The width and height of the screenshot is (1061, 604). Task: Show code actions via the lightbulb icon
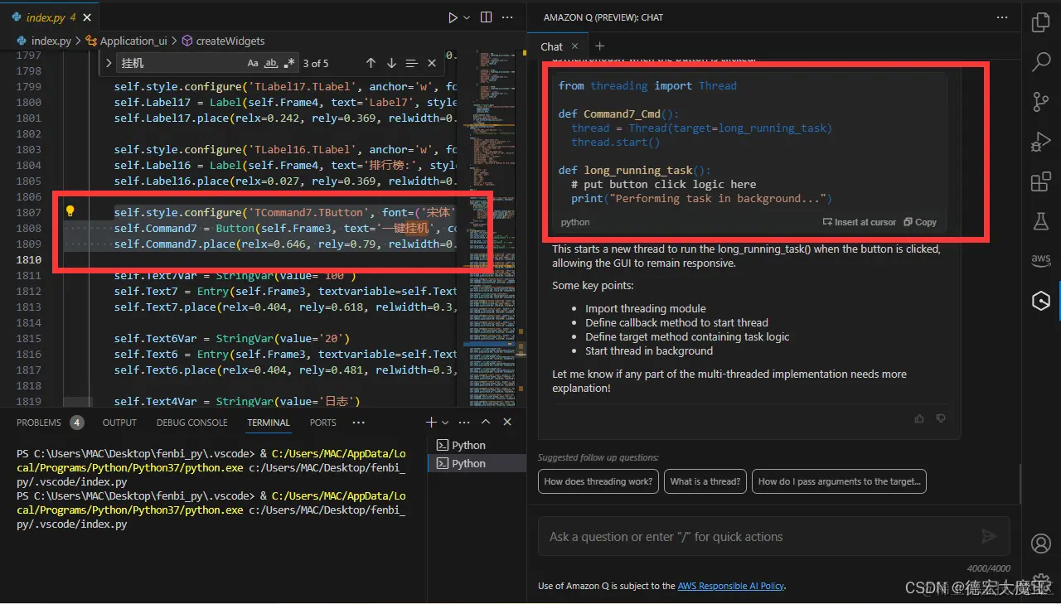(70, 211)
